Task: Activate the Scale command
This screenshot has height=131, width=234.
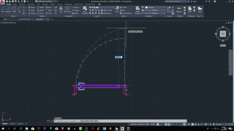Action: pyautogui.click(x=40, y=13)
